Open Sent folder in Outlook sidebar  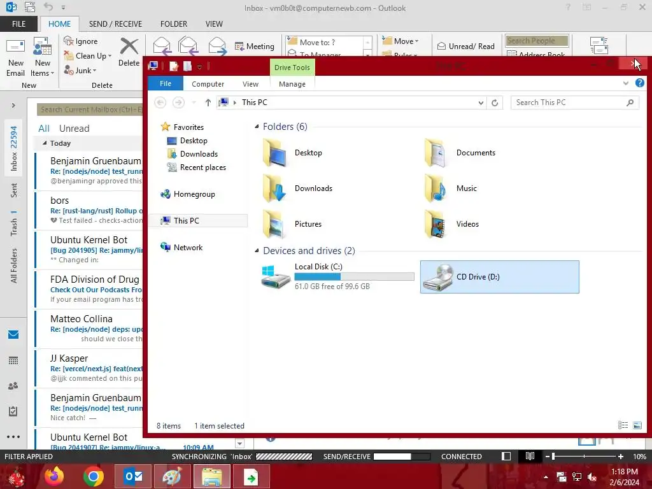[x=14, y=190]
